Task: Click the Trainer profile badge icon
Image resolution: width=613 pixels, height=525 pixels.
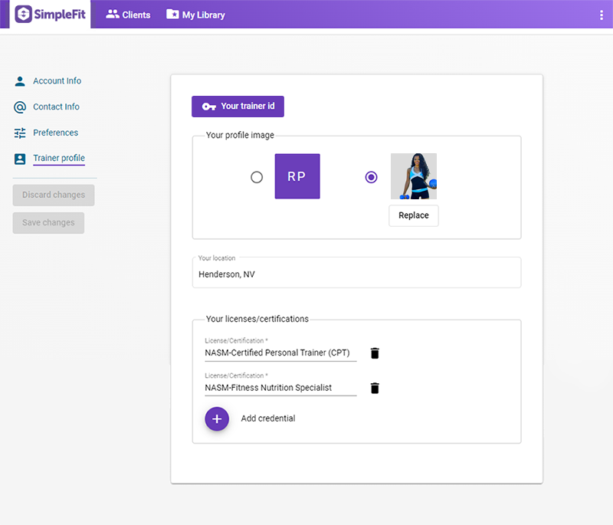Action: point(20,159)
